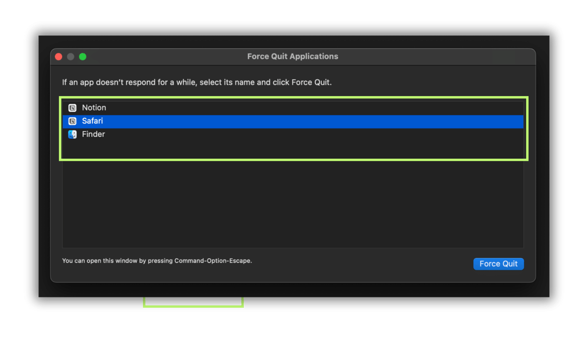The image size is (588, 342).
Task: Click the green zoom button
Action: click(x=82, y=56)
